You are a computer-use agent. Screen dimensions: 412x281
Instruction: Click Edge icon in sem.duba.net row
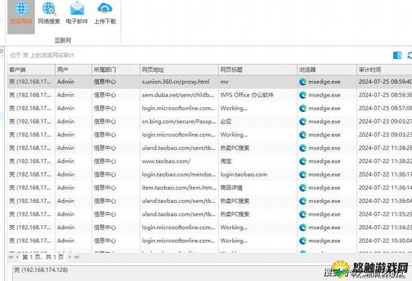pos(303,95)
